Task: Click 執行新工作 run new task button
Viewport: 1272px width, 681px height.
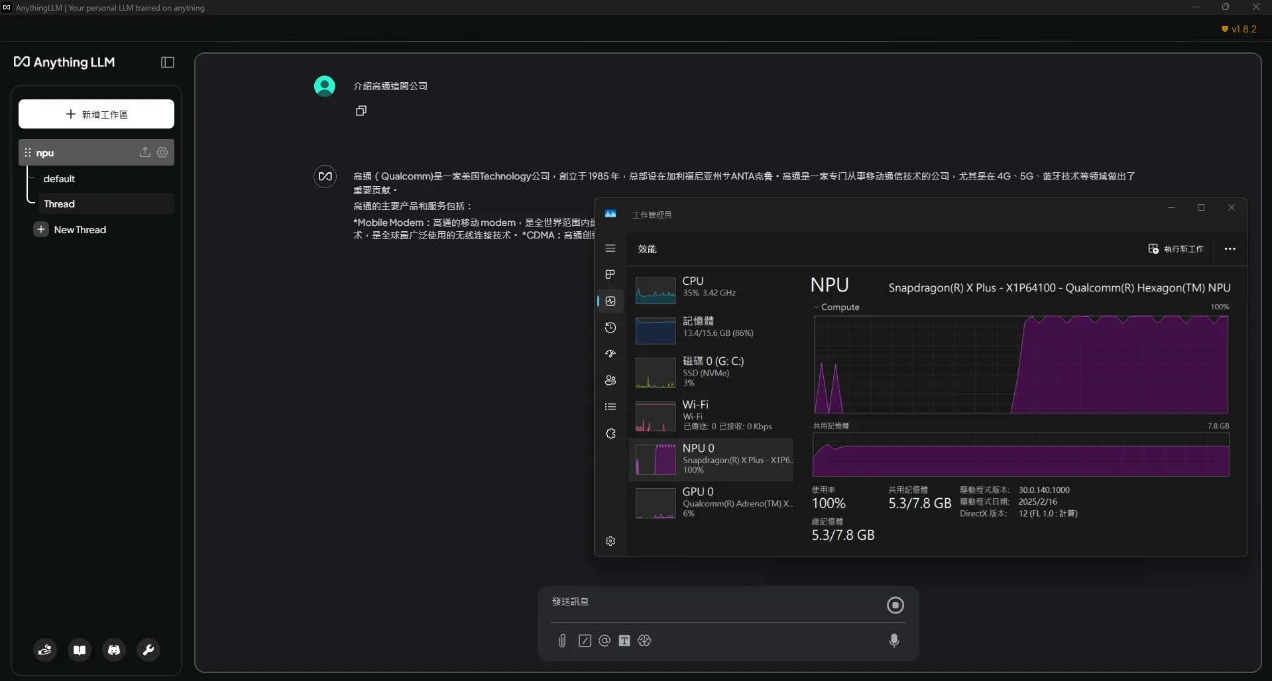Action: coord(1176,249)
